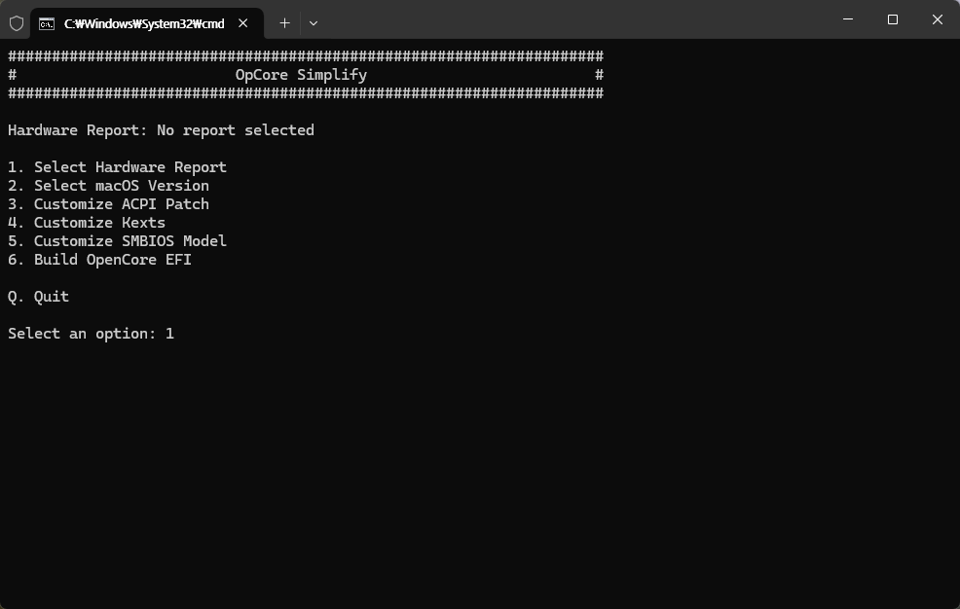
Task: Click the OpCore Simplify header text
Action: coord(301,75)
